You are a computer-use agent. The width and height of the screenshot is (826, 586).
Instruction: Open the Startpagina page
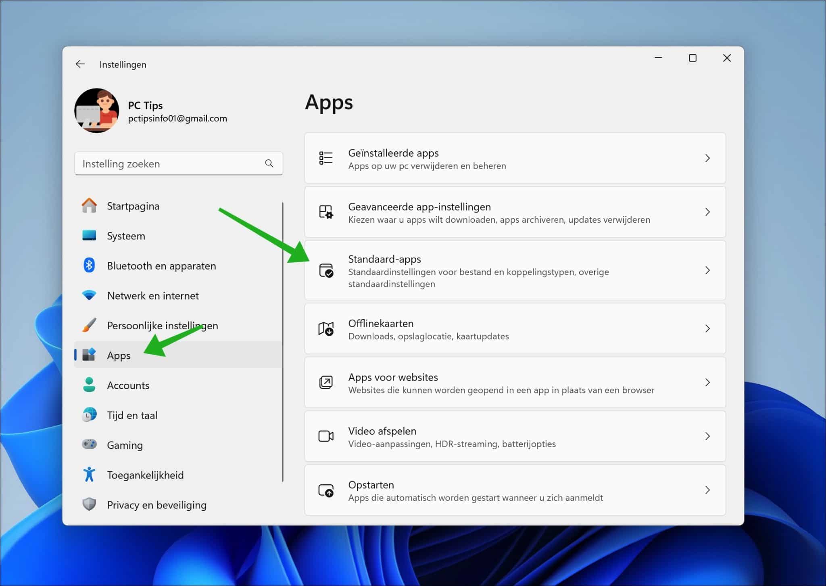coord(133,205)
